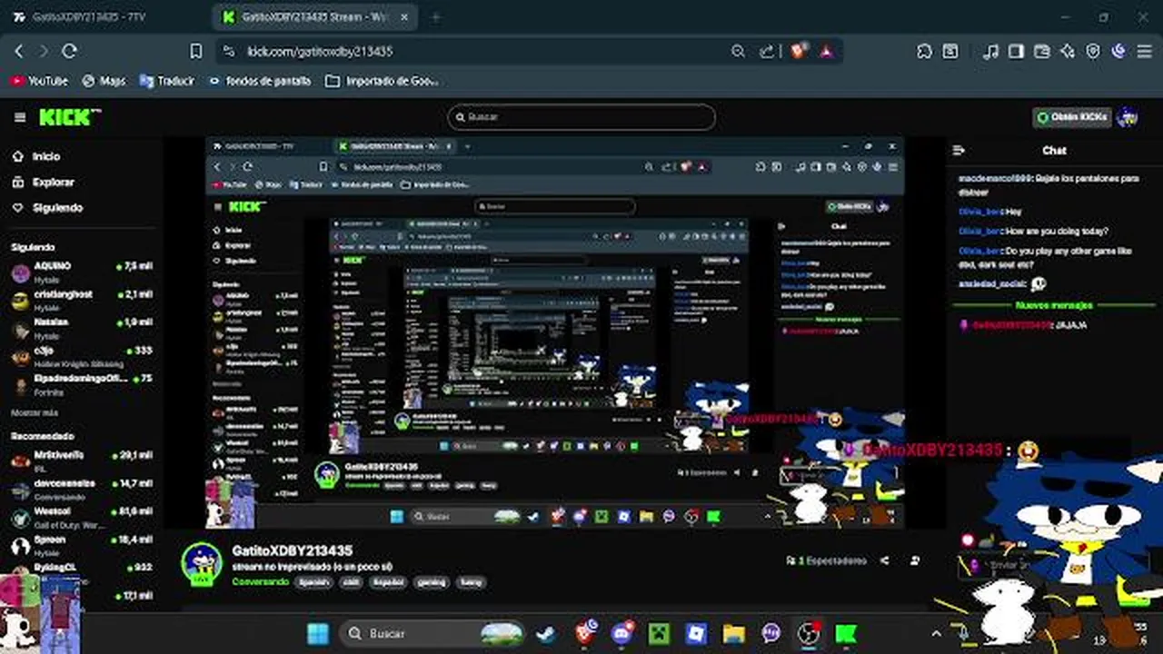Image resolution: width=1163 pixels, height=654 pixels.
Task: Open the Natalan followed channel
Action: pyautogui.click(x=82, y=328)
